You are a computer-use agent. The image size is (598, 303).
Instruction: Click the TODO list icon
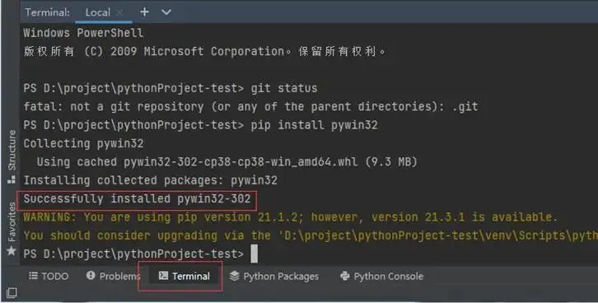pyautogui.click(x=33, y=276)
